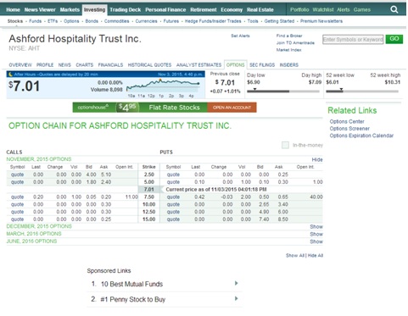Show March 2016 options
This screenshot has width=408, height=316.
316,234
